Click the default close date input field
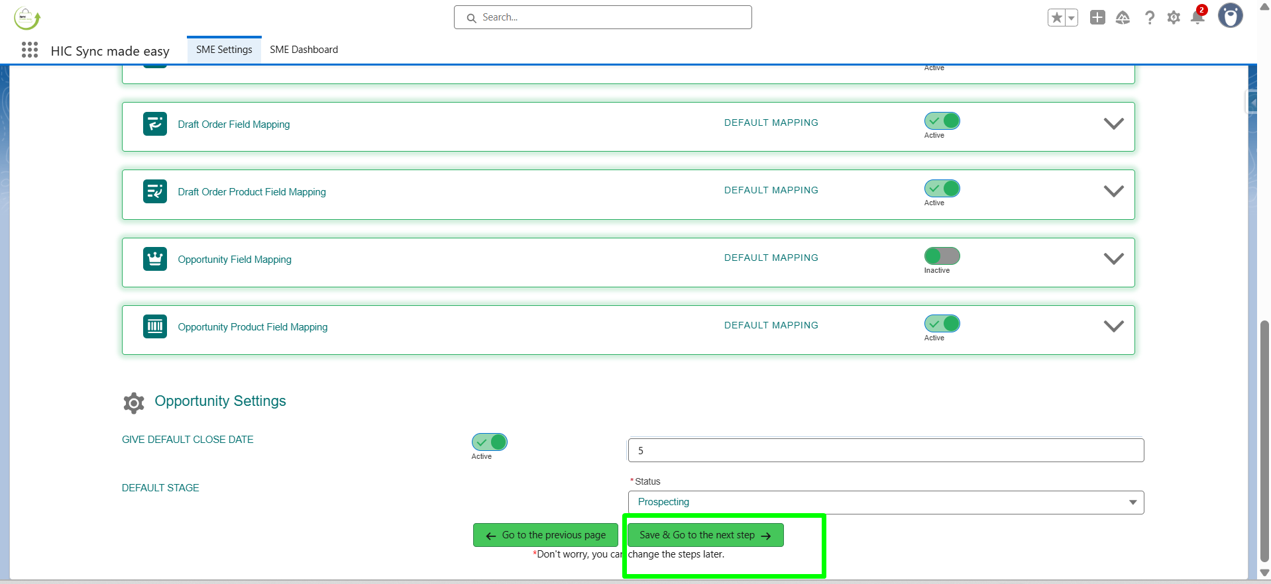Image resolution: width=1271 pixels, height=584 pixels. click(885, 451)
